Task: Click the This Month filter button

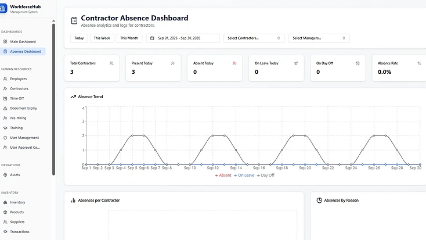Action: point(129,38)
